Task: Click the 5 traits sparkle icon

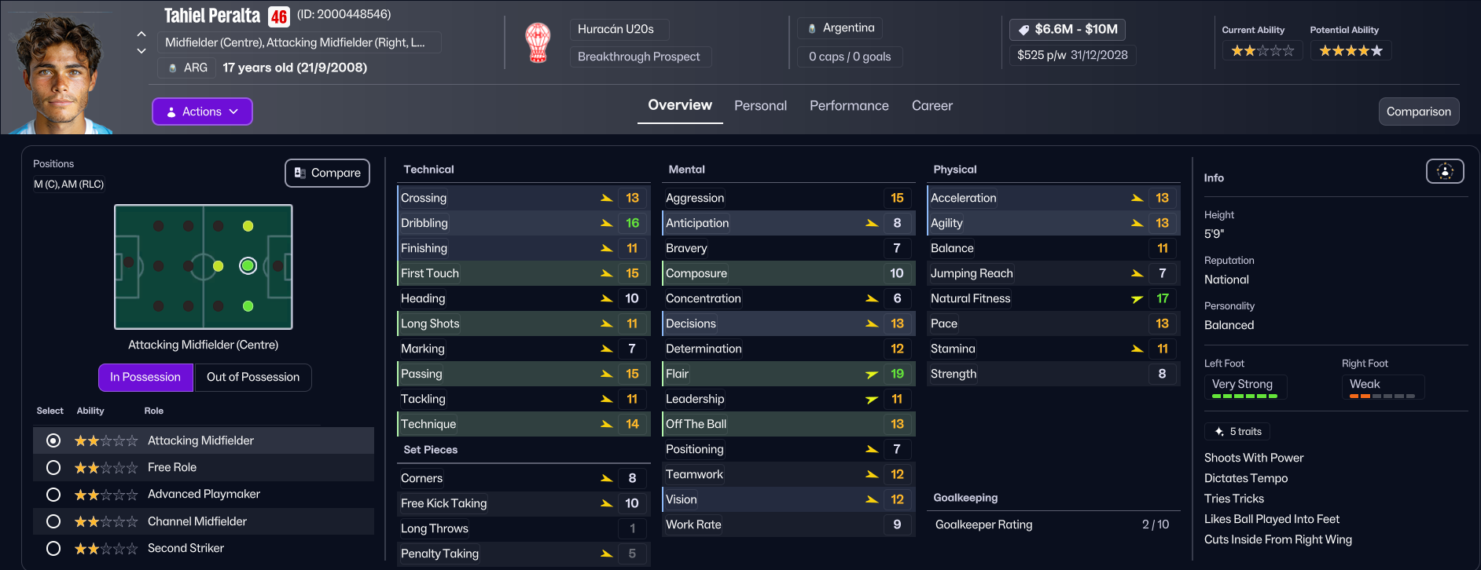Action: click(1219, 432)
